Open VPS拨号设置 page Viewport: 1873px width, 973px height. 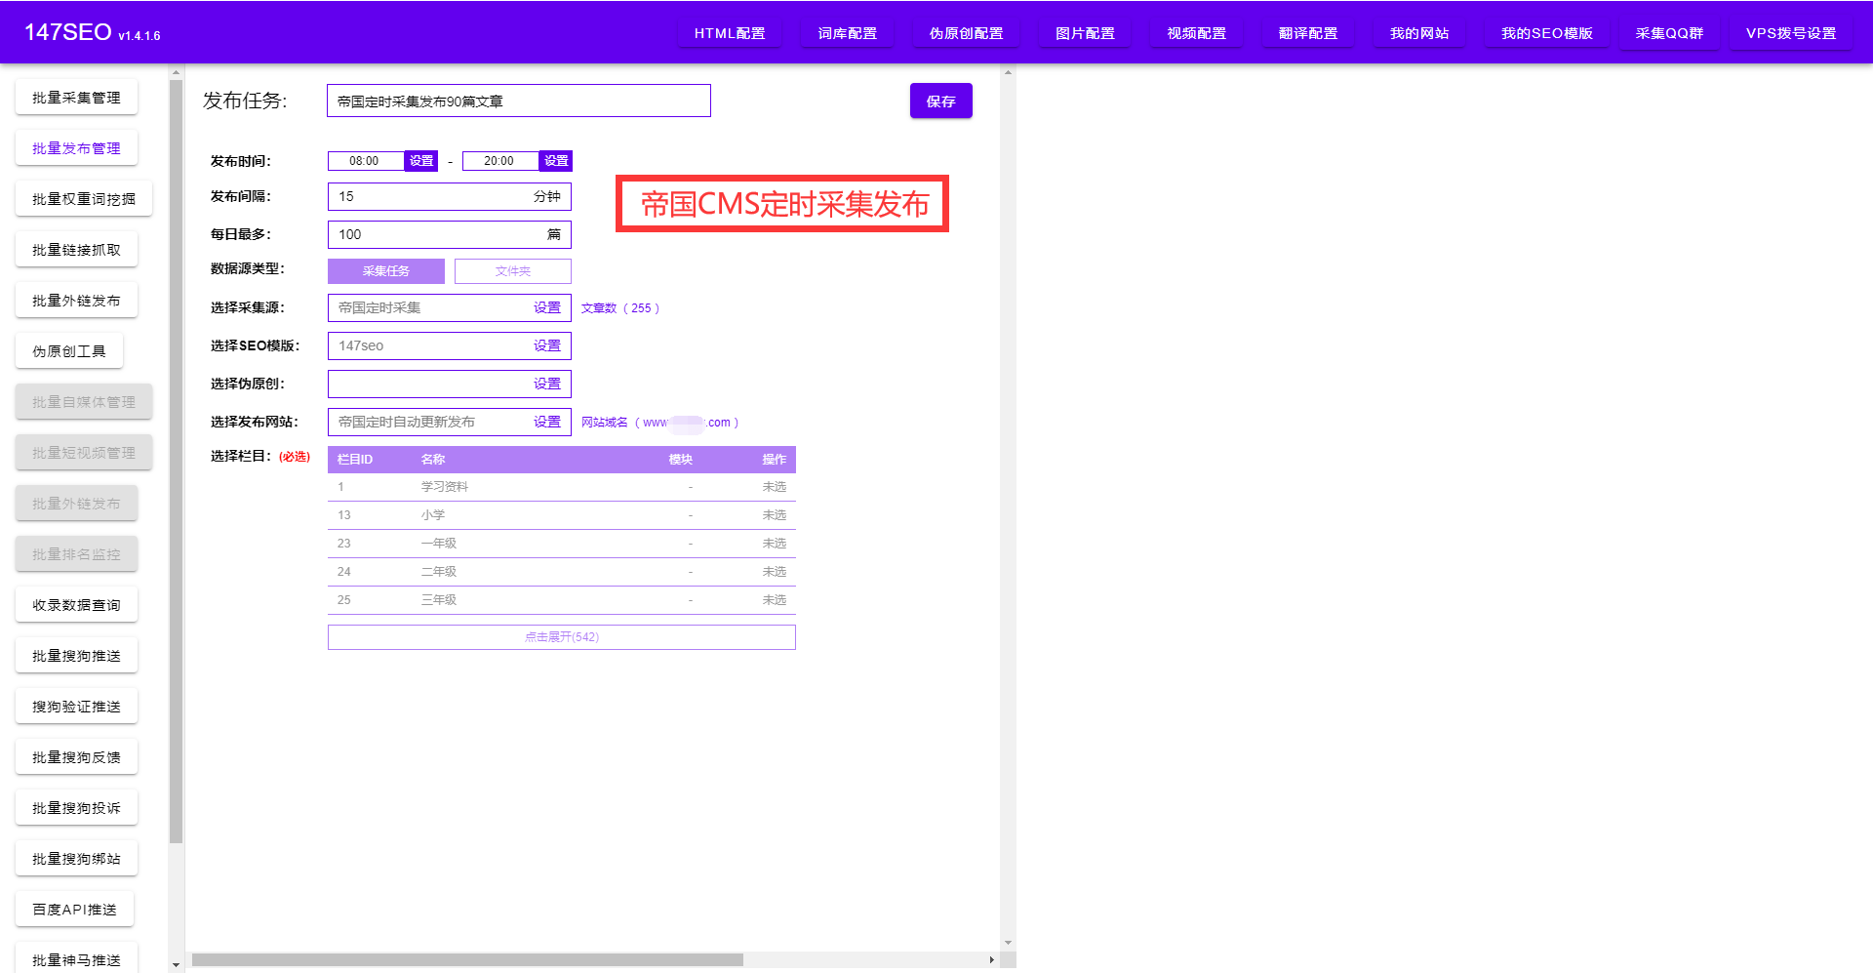(1791, 33)
